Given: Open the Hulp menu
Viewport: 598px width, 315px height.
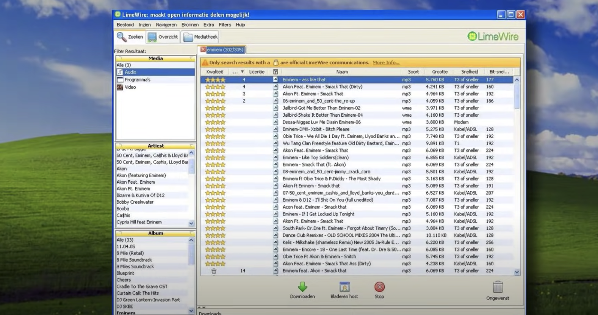Looking at the screenshot, I should [240, 25].
